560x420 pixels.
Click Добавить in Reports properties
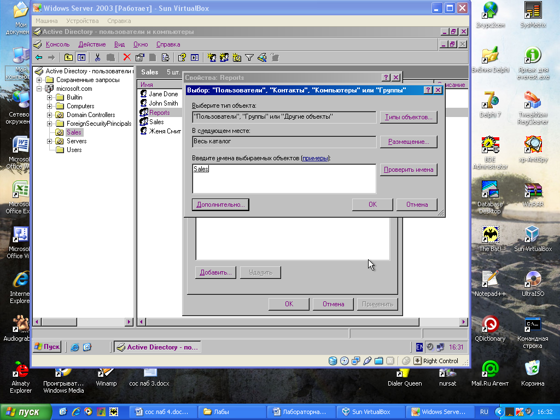click(215, 272)
